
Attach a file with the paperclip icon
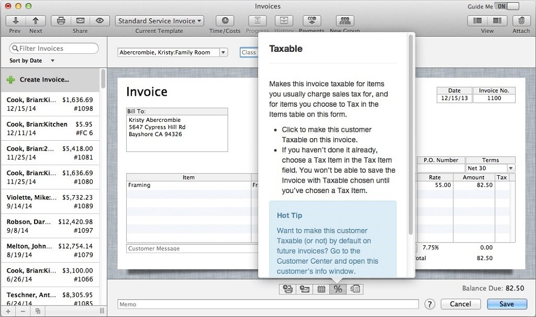[x=521, y=21]
